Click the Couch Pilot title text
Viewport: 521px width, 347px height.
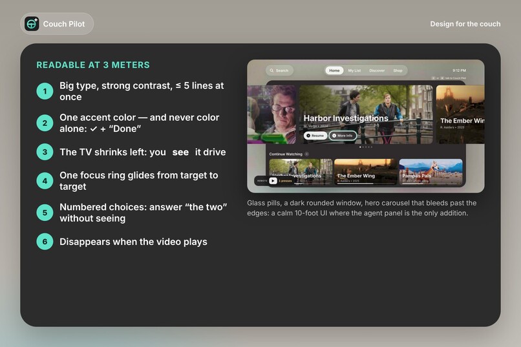pos(64,24)
